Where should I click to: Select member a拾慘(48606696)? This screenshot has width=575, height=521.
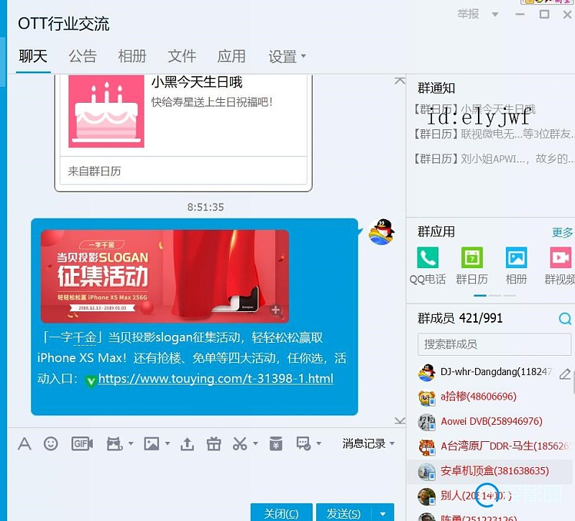(x=490, y=397)
